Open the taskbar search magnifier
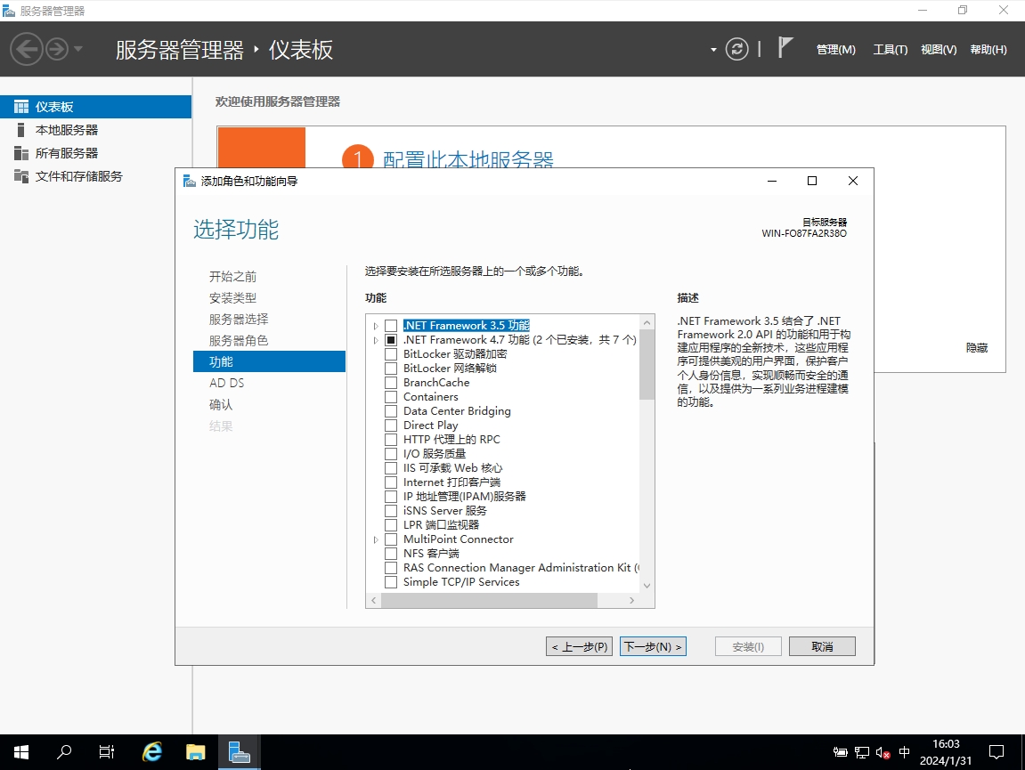This screenshot has height=770, width=1025. point(64,752)
